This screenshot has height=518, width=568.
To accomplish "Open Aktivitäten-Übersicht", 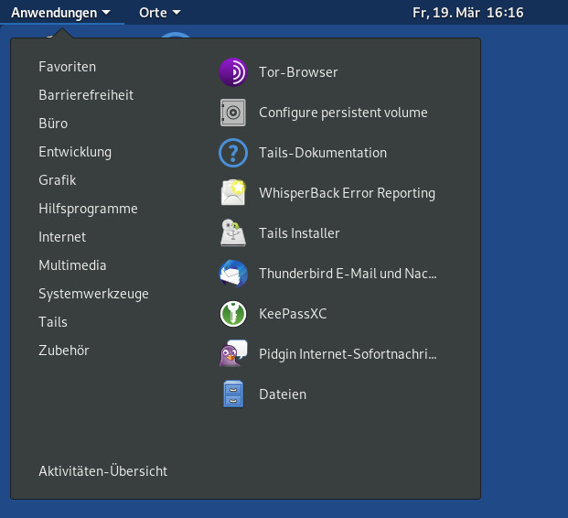I will coord(102,471).
